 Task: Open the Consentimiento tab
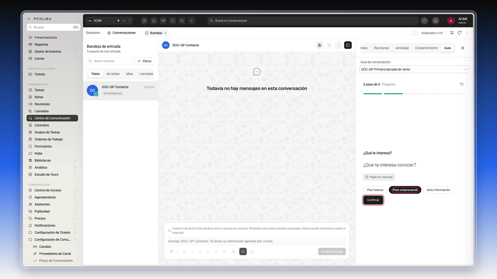point(426,48)
